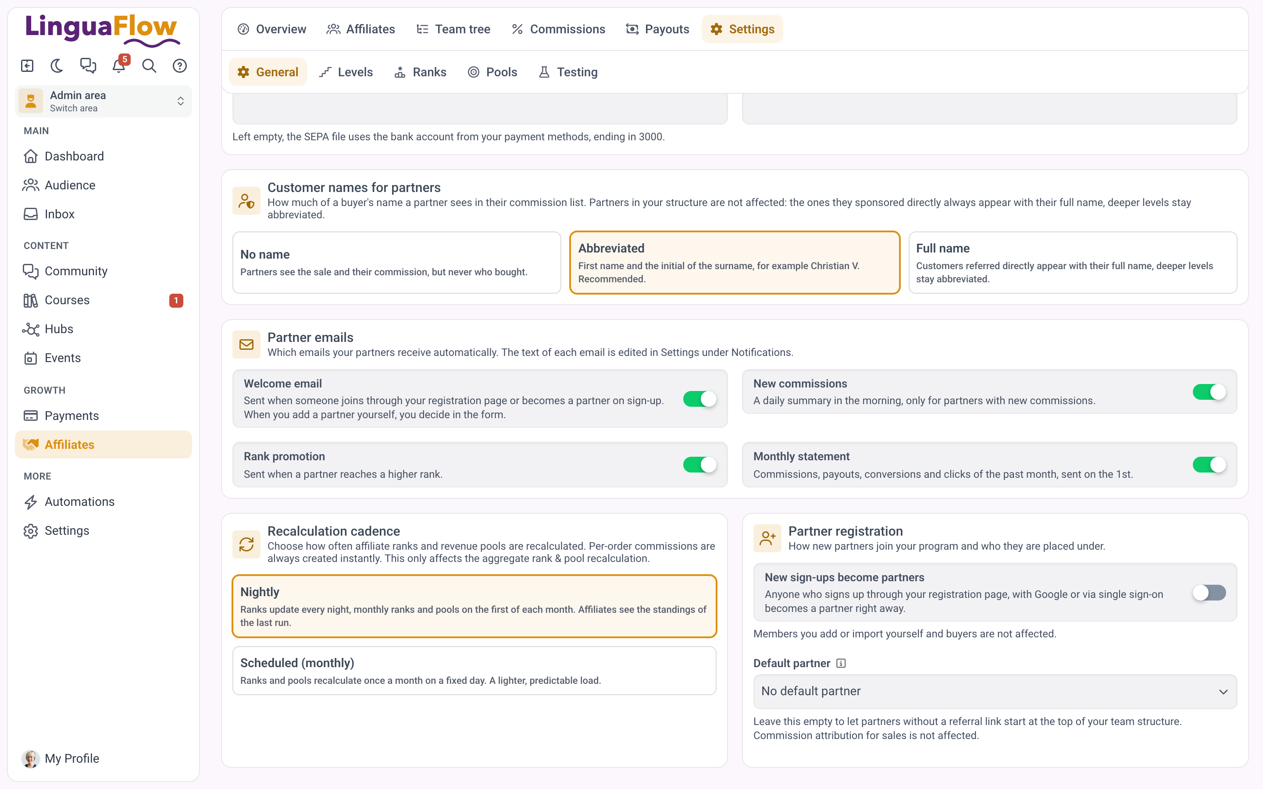Select the No name option
This screenshot has width=1263, height=789.
tap(396, 263)
